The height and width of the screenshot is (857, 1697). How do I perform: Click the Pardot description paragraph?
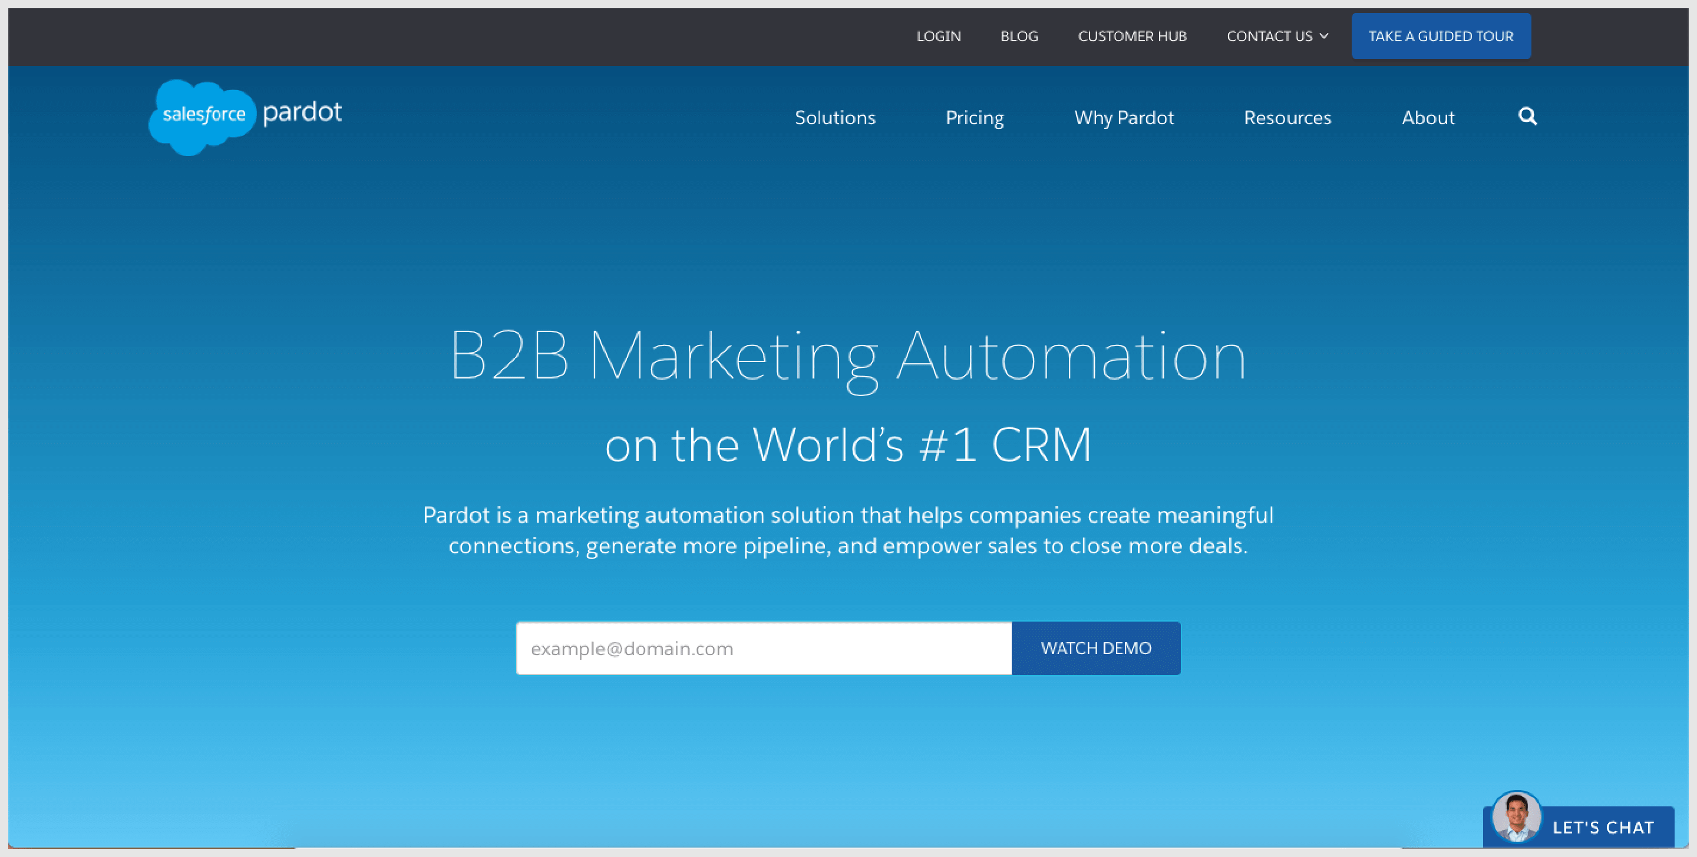coord(848,530)
